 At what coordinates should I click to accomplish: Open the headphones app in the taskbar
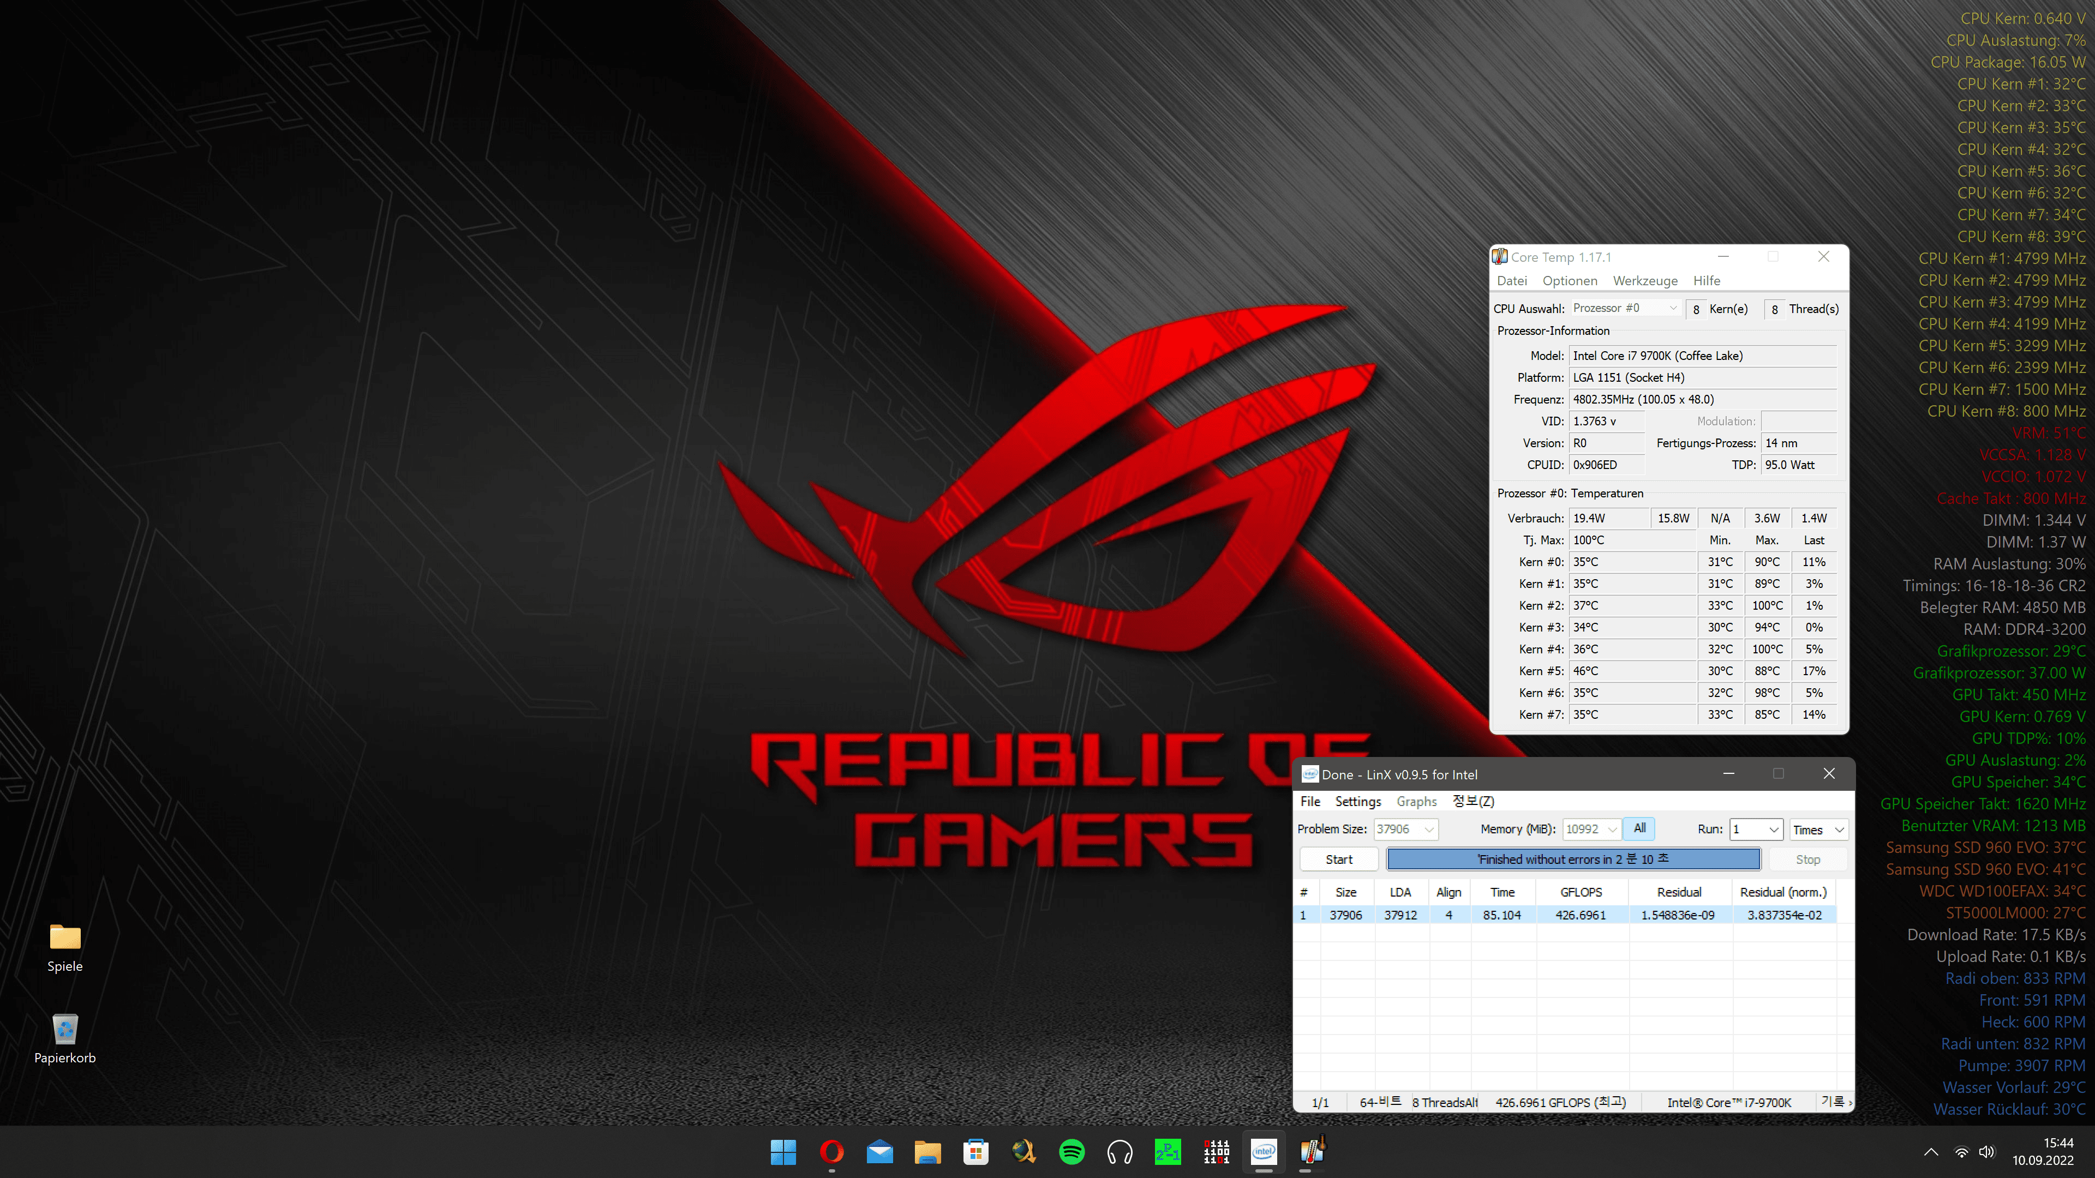[1120, 1151]
